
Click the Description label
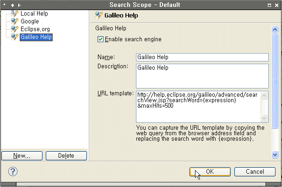(113, 66)
